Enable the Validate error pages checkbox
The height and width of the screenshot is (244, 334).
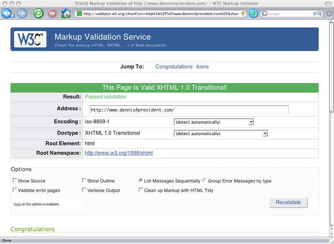pos(15,190)
